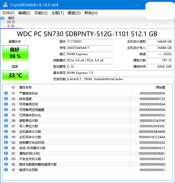
Task: Click status orb for 08 主机读命令次数
Action: (x=6, y=131)
